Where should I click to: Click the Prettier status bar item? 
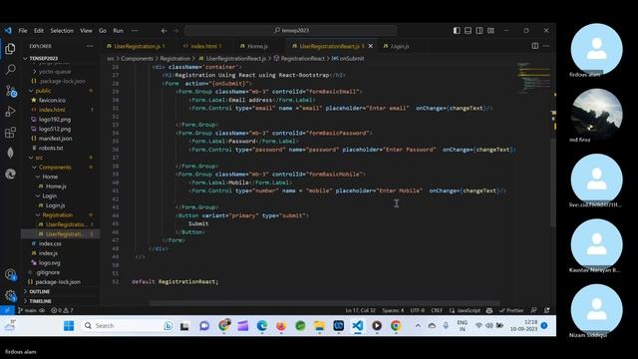click(511, 310)
